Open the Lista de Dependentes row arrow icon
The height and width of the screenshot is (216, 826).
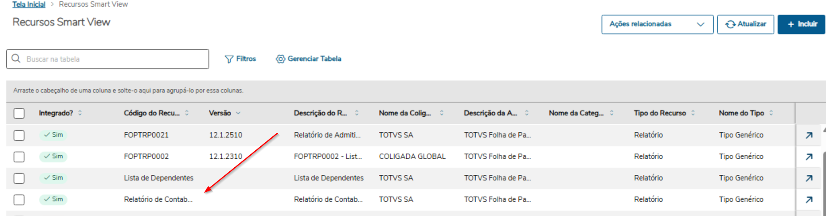(x=809, y=178)
